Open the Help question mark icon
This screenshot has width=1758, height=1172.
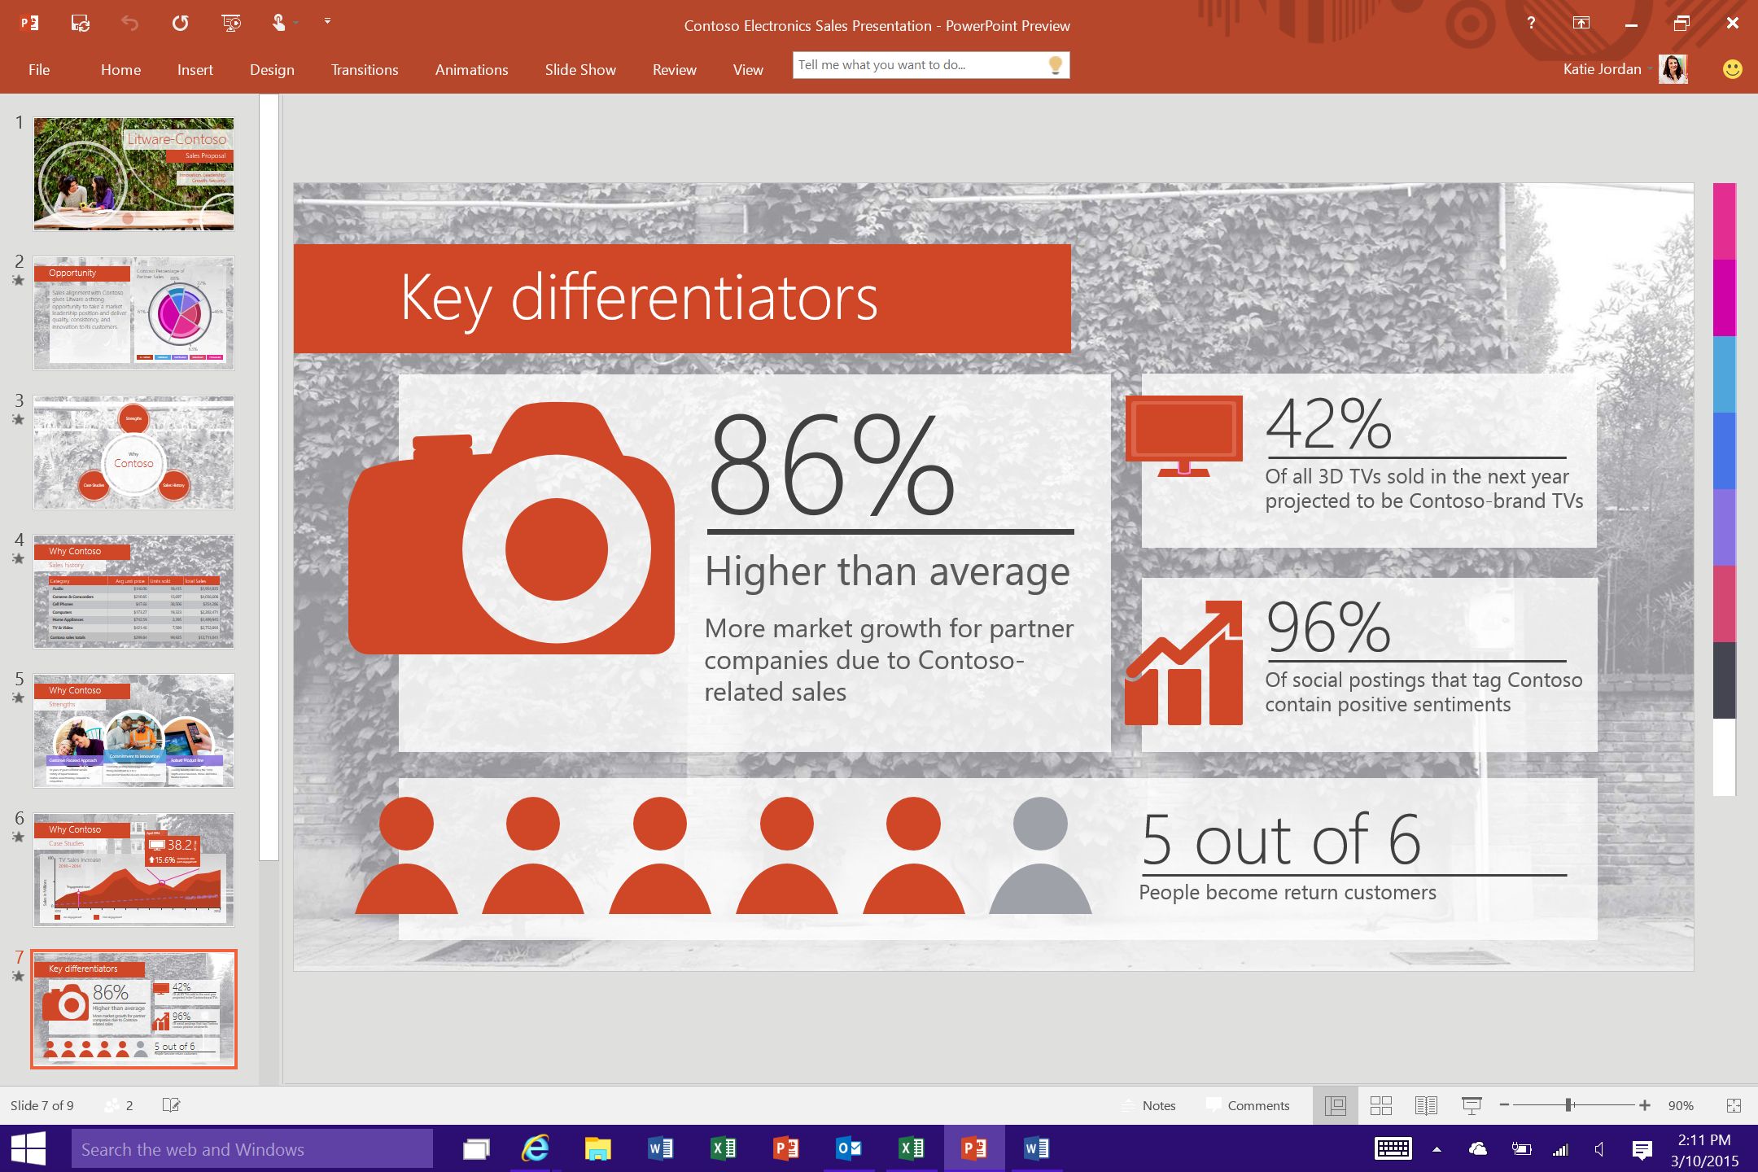[x=1531, y=23]
